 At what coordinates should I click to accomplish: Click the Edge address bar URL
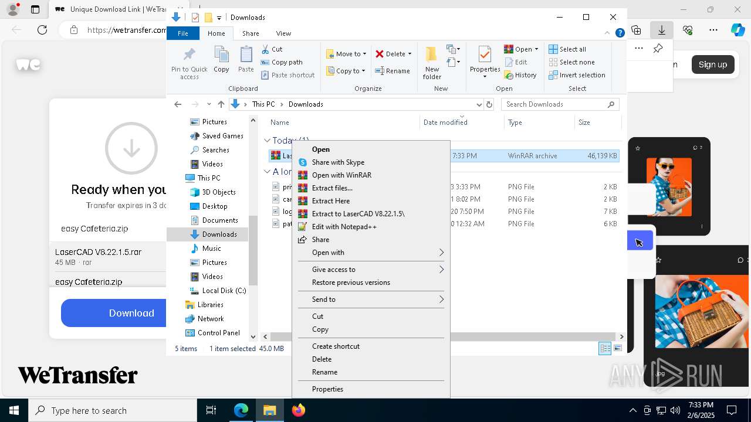(x=127, y=30)
